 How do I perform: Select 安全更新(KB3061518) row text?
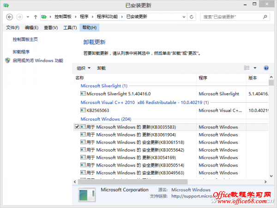click(x=135, y=142)
